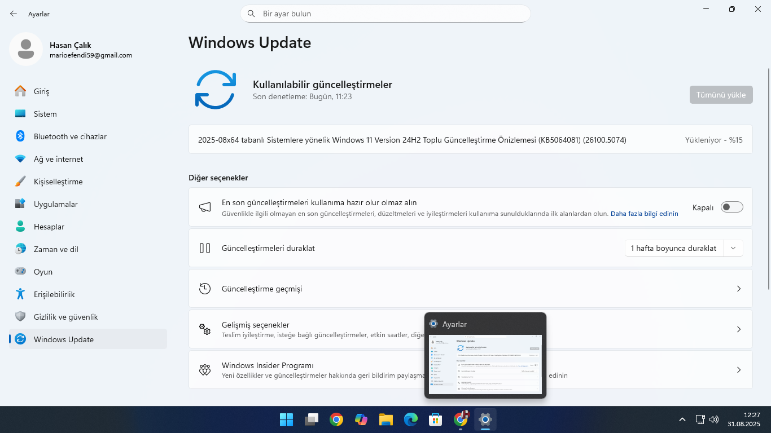Open Hesaplar in the sidebar

[x=88, y=227]
